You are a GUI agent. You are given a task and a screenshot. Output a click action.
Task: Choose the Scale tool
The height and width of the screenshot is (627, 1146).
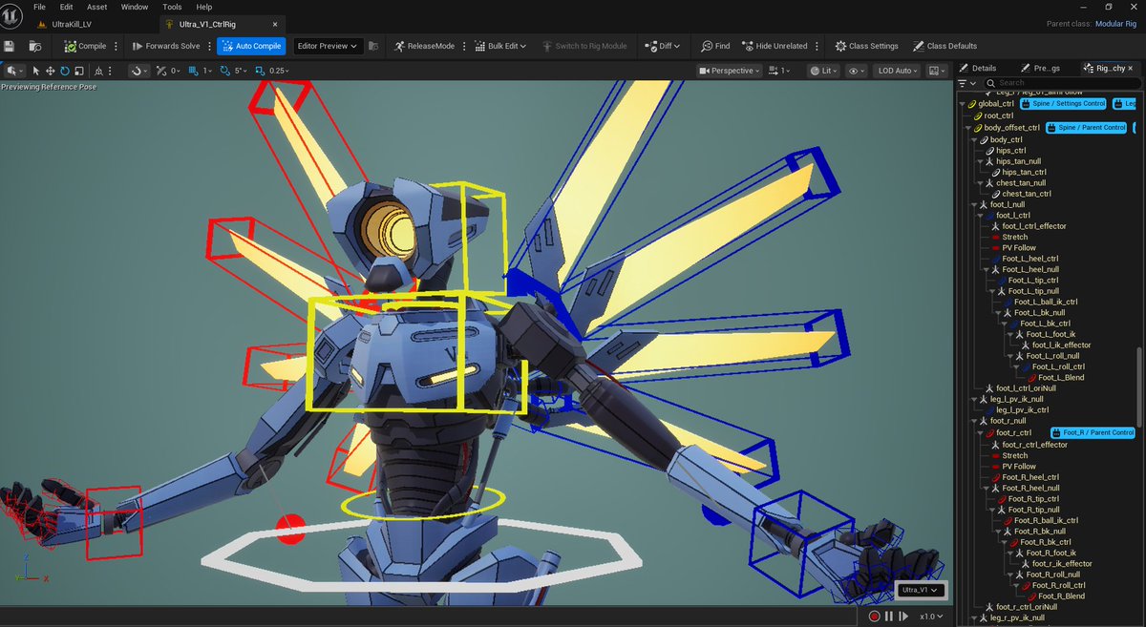[79, 71]
